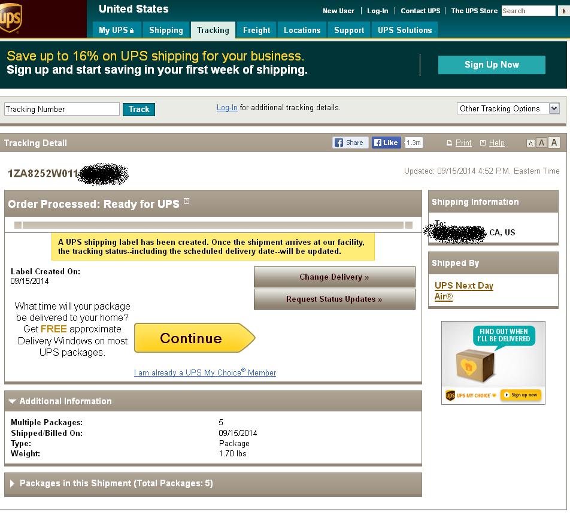Click the United States country label

tap(134, 9)
